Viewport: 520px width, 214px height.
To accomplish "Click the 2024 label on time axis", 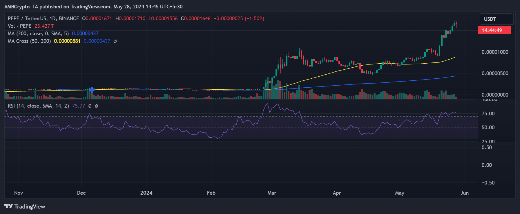I will 146,193.
